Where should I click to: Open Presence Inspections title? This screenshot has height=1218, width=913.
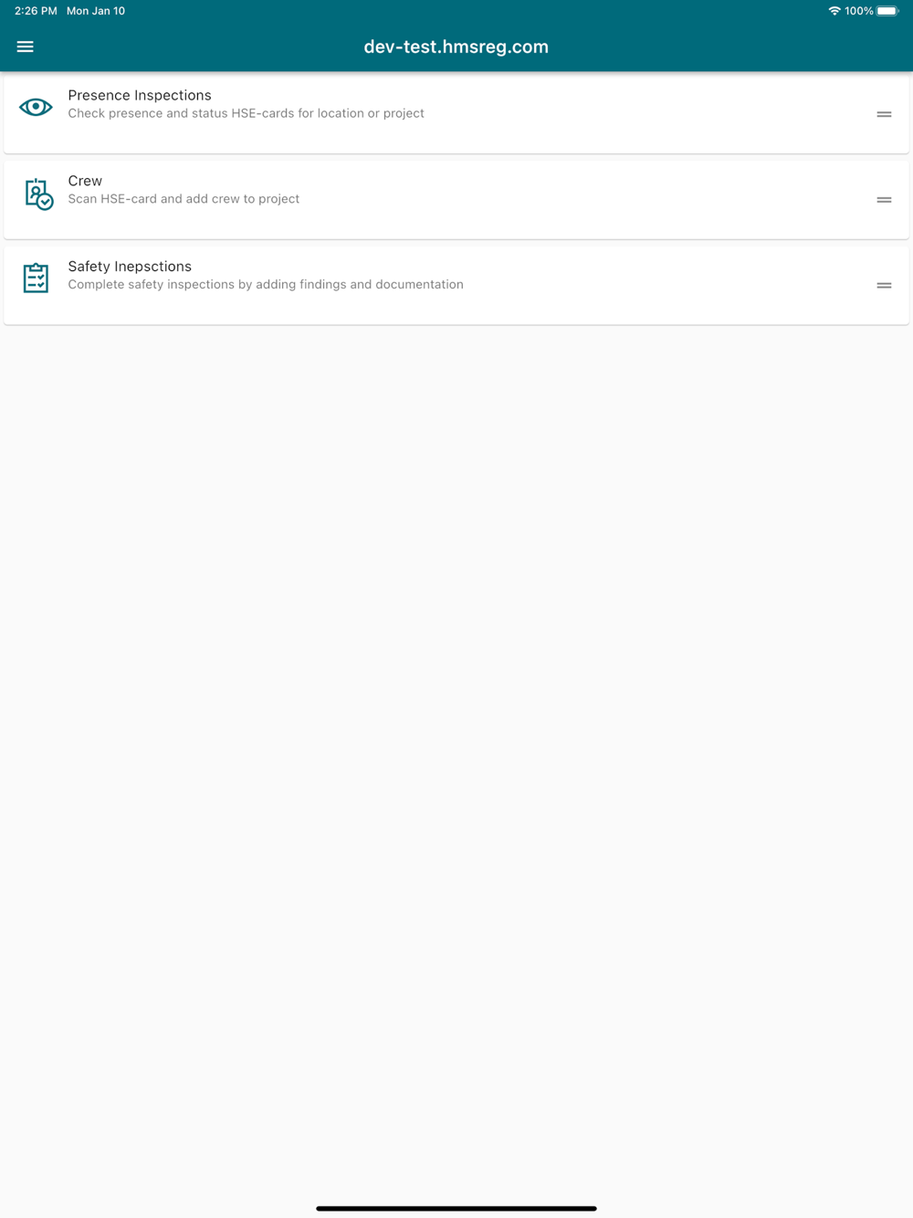[x=140, y=95]
